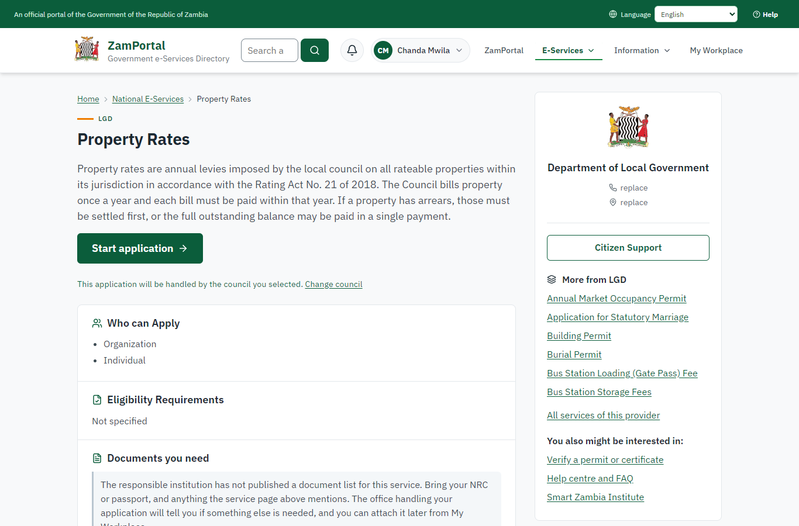Open the Language select dropdown
The image size is (799, 526).
coord(696,14)
